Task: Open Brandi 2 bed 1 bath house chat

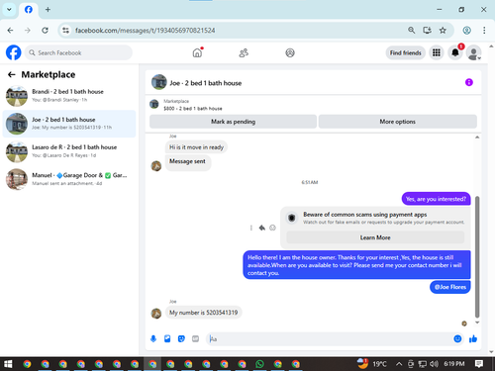Action: point(69,96)
